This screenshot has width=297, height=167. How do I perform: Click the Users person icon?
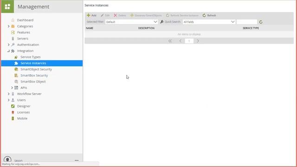point(13,100)
